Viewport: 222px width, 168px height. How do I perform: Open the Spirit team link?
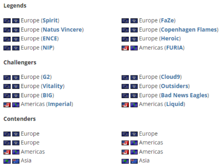coord(50,21)
